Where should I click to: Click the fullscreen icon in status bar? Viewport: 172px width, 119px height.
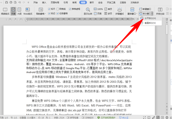click(144, 118)
